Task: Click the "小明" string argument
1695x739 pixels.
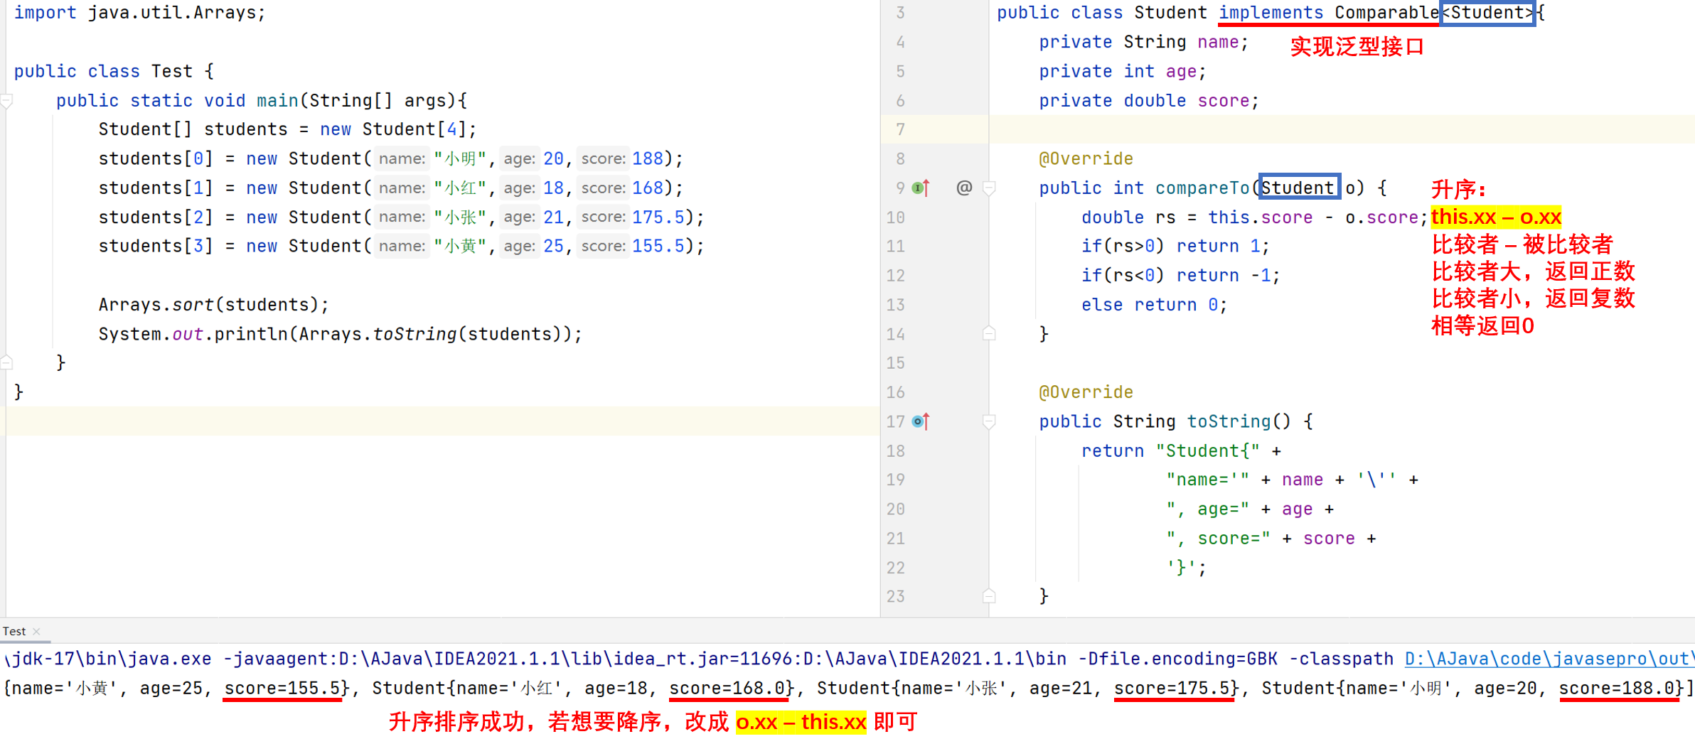Action: point(460,158)
